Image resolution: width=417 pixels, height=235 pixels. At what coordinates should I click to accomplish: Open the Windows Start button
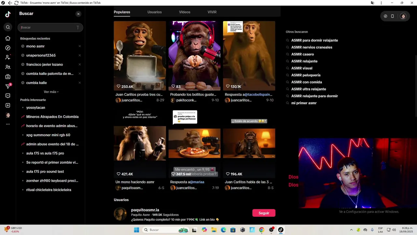(137, 230)
